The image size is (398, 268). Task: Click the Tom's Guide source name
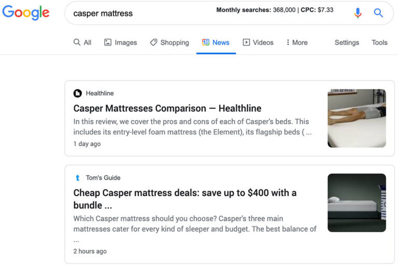(103, 178)
